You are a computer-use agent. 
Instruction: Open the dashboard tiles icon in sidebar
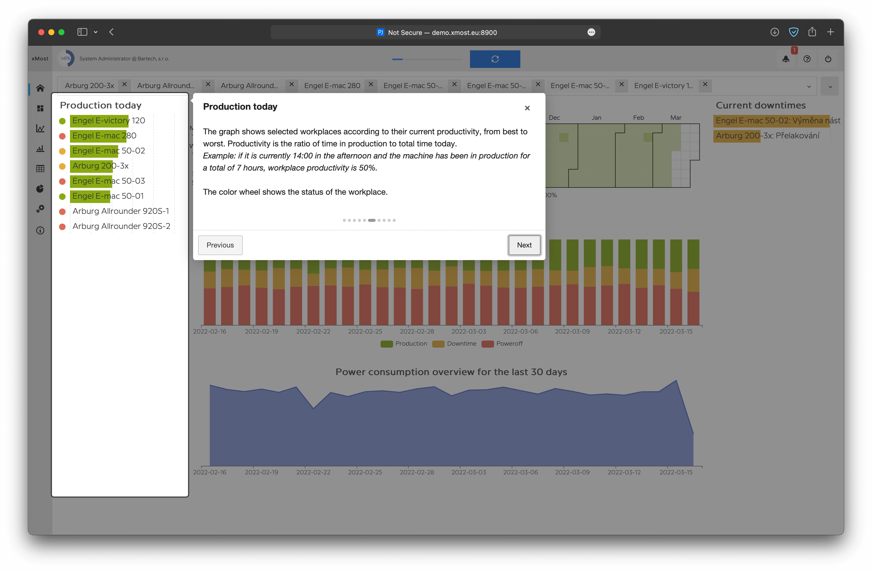40,108
